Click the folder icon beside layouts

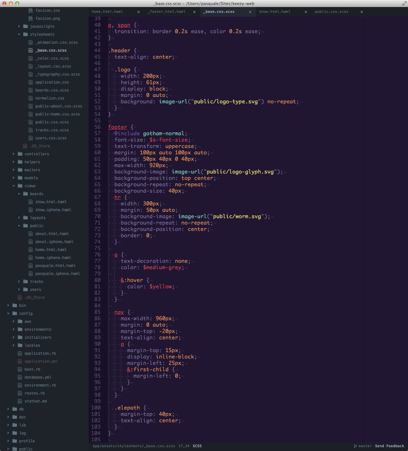pyautogui.click(x=25, y=218)
